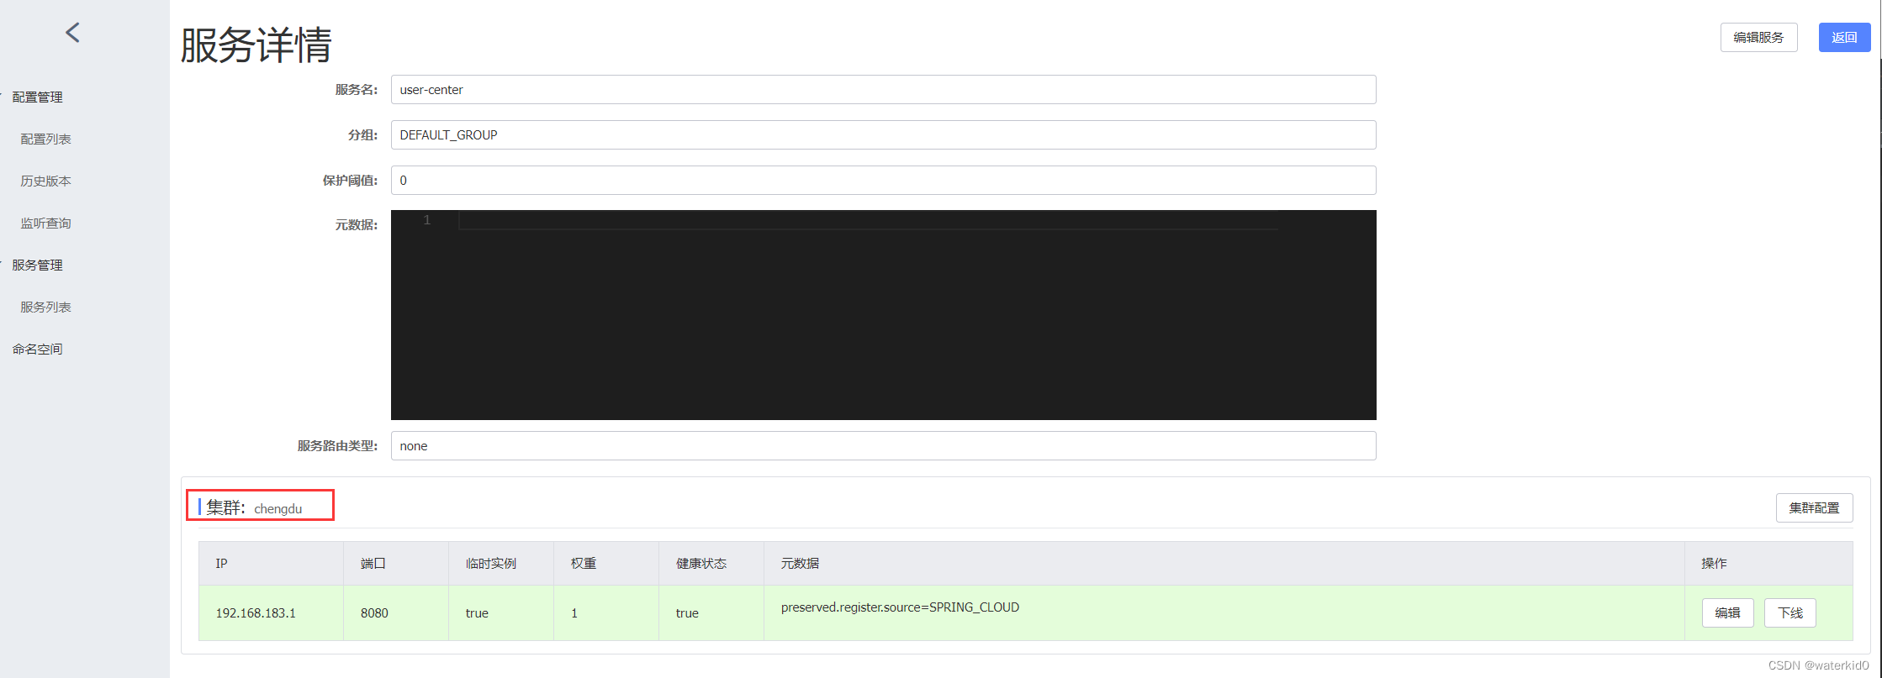Click the 临时实例 column header
Screen dimensions: 1882x678
point(501,564)
